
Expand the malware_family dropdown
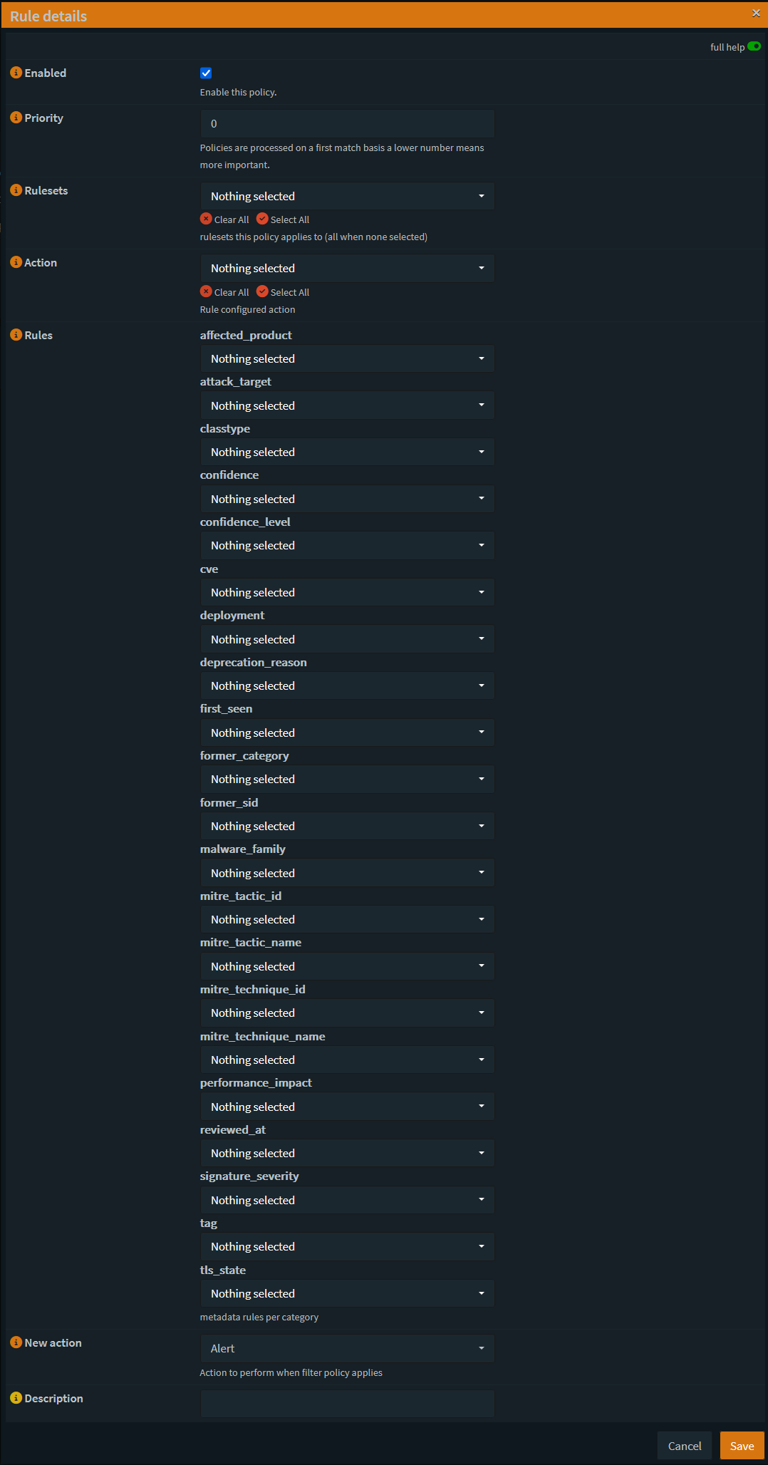(347, 873)
